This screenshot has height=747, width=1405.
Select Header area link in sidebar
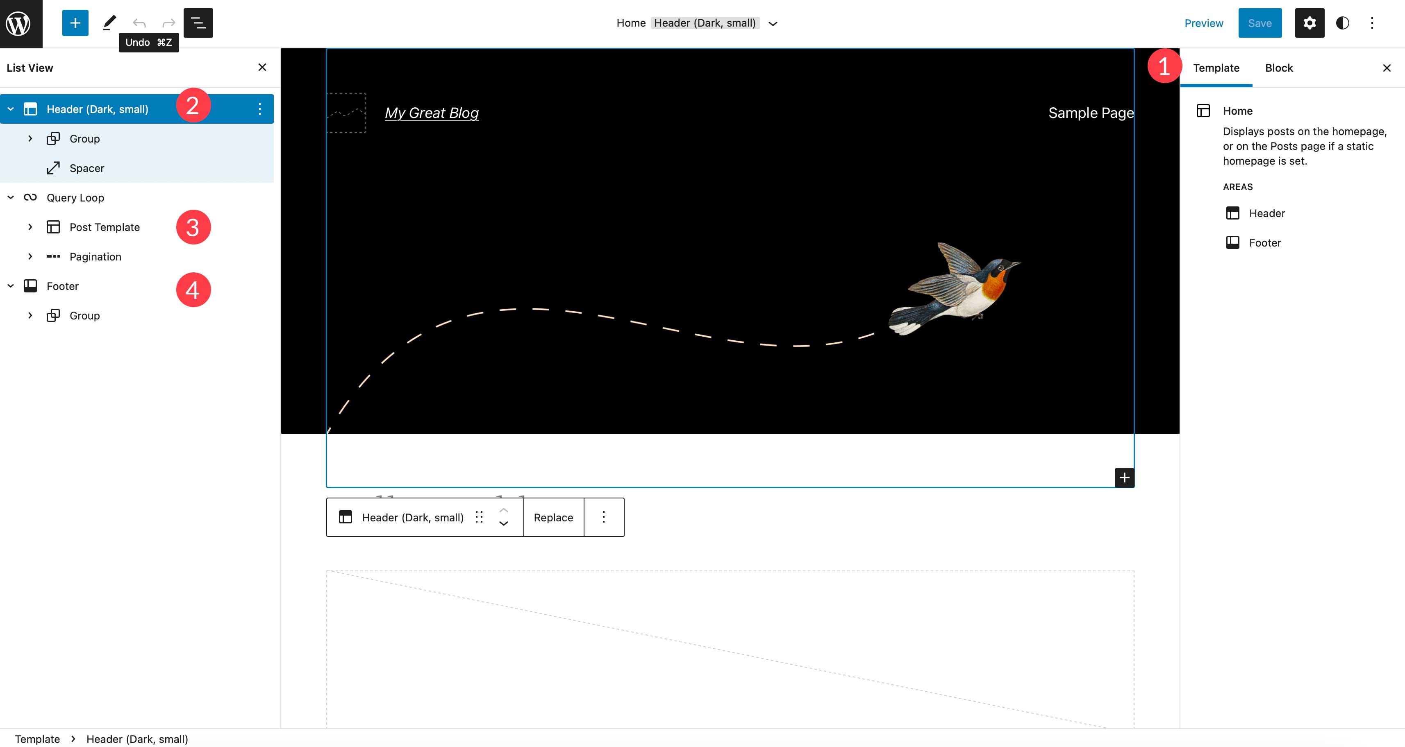coord(1266,213)
